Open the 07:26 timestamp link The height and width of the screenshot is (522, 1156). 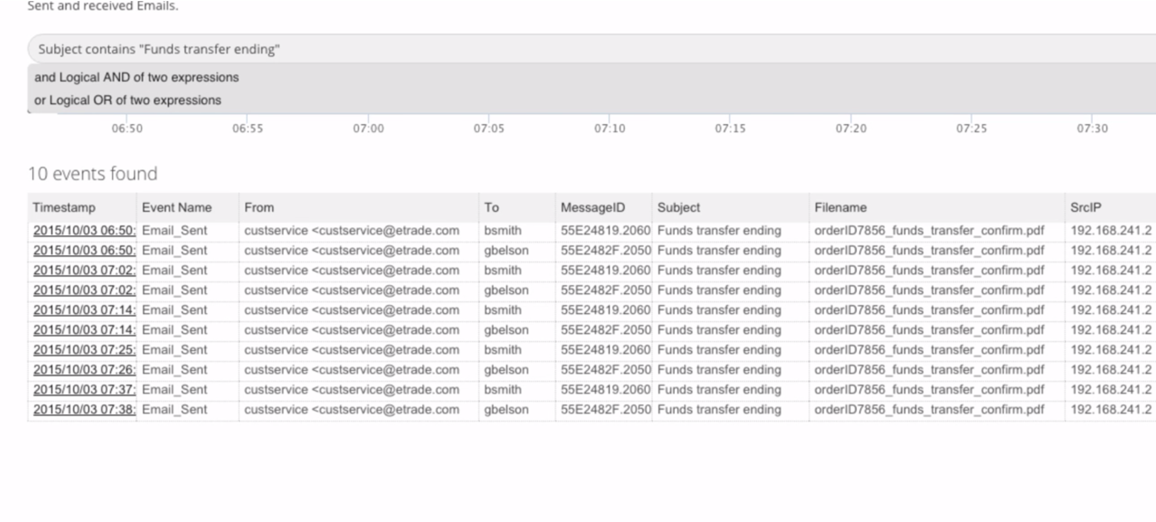click(84, 370)
